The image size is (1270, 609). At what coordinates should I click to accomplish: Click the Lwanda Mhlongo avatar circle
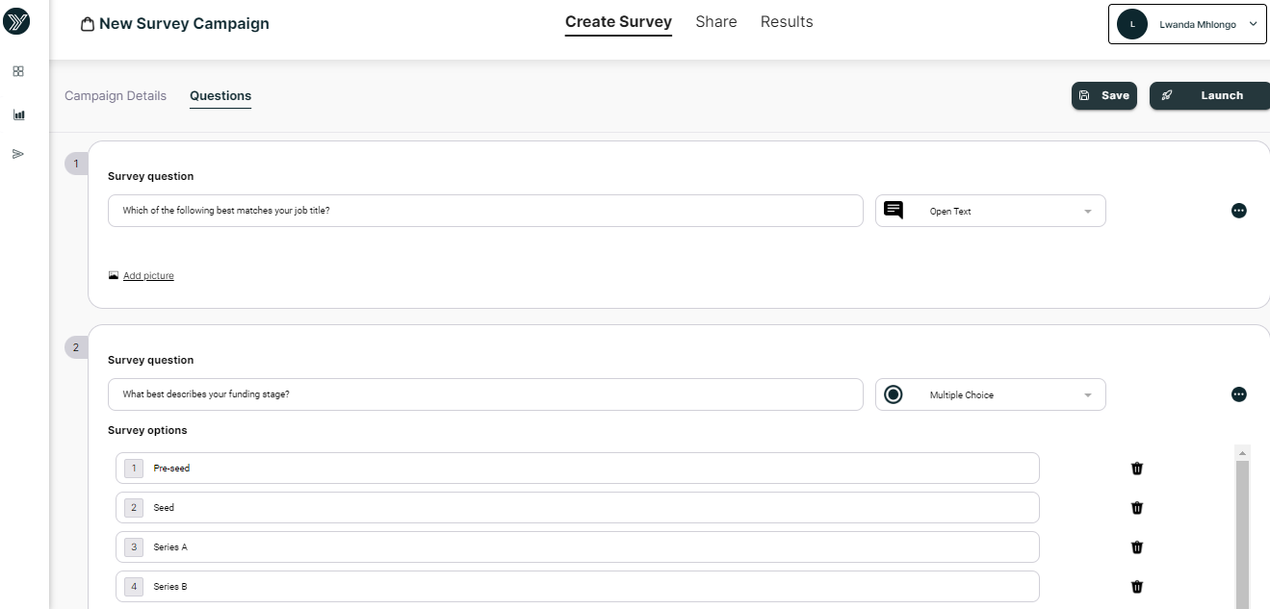1132,25
